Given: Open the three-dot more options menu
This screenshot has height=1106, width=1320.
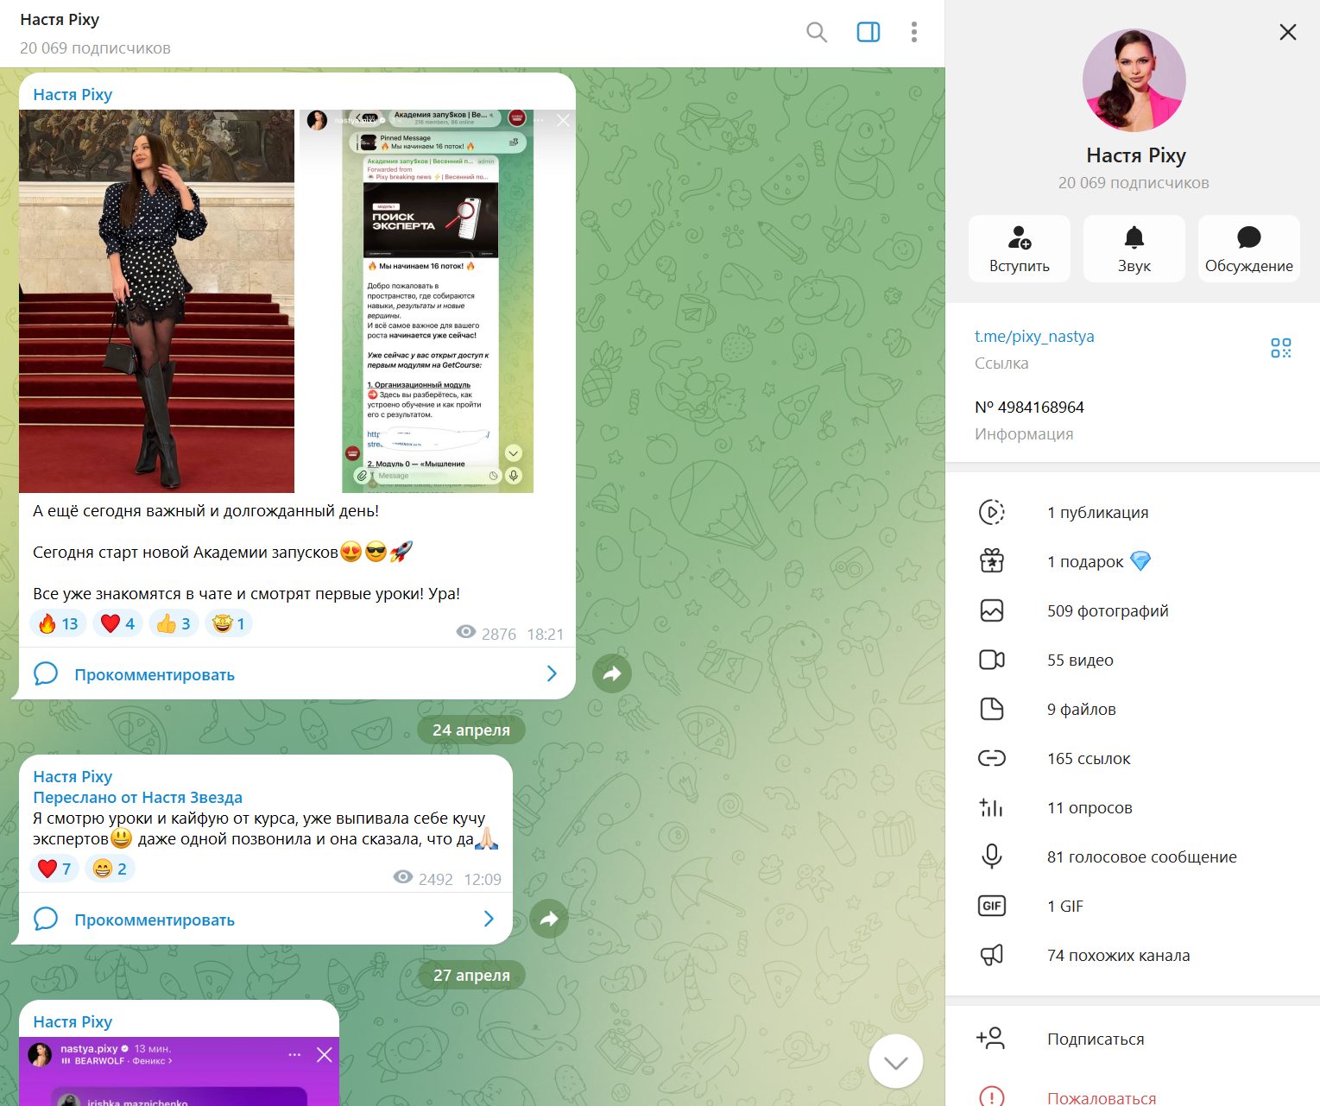Looking at the screenshot, I should [913, 33].
